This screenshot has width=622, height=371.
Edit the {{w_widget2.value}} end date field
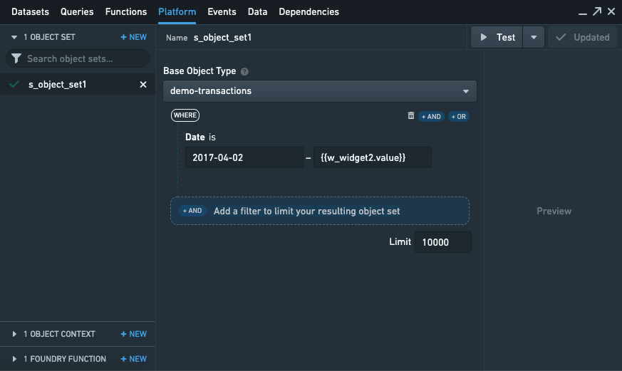point(373,157)
